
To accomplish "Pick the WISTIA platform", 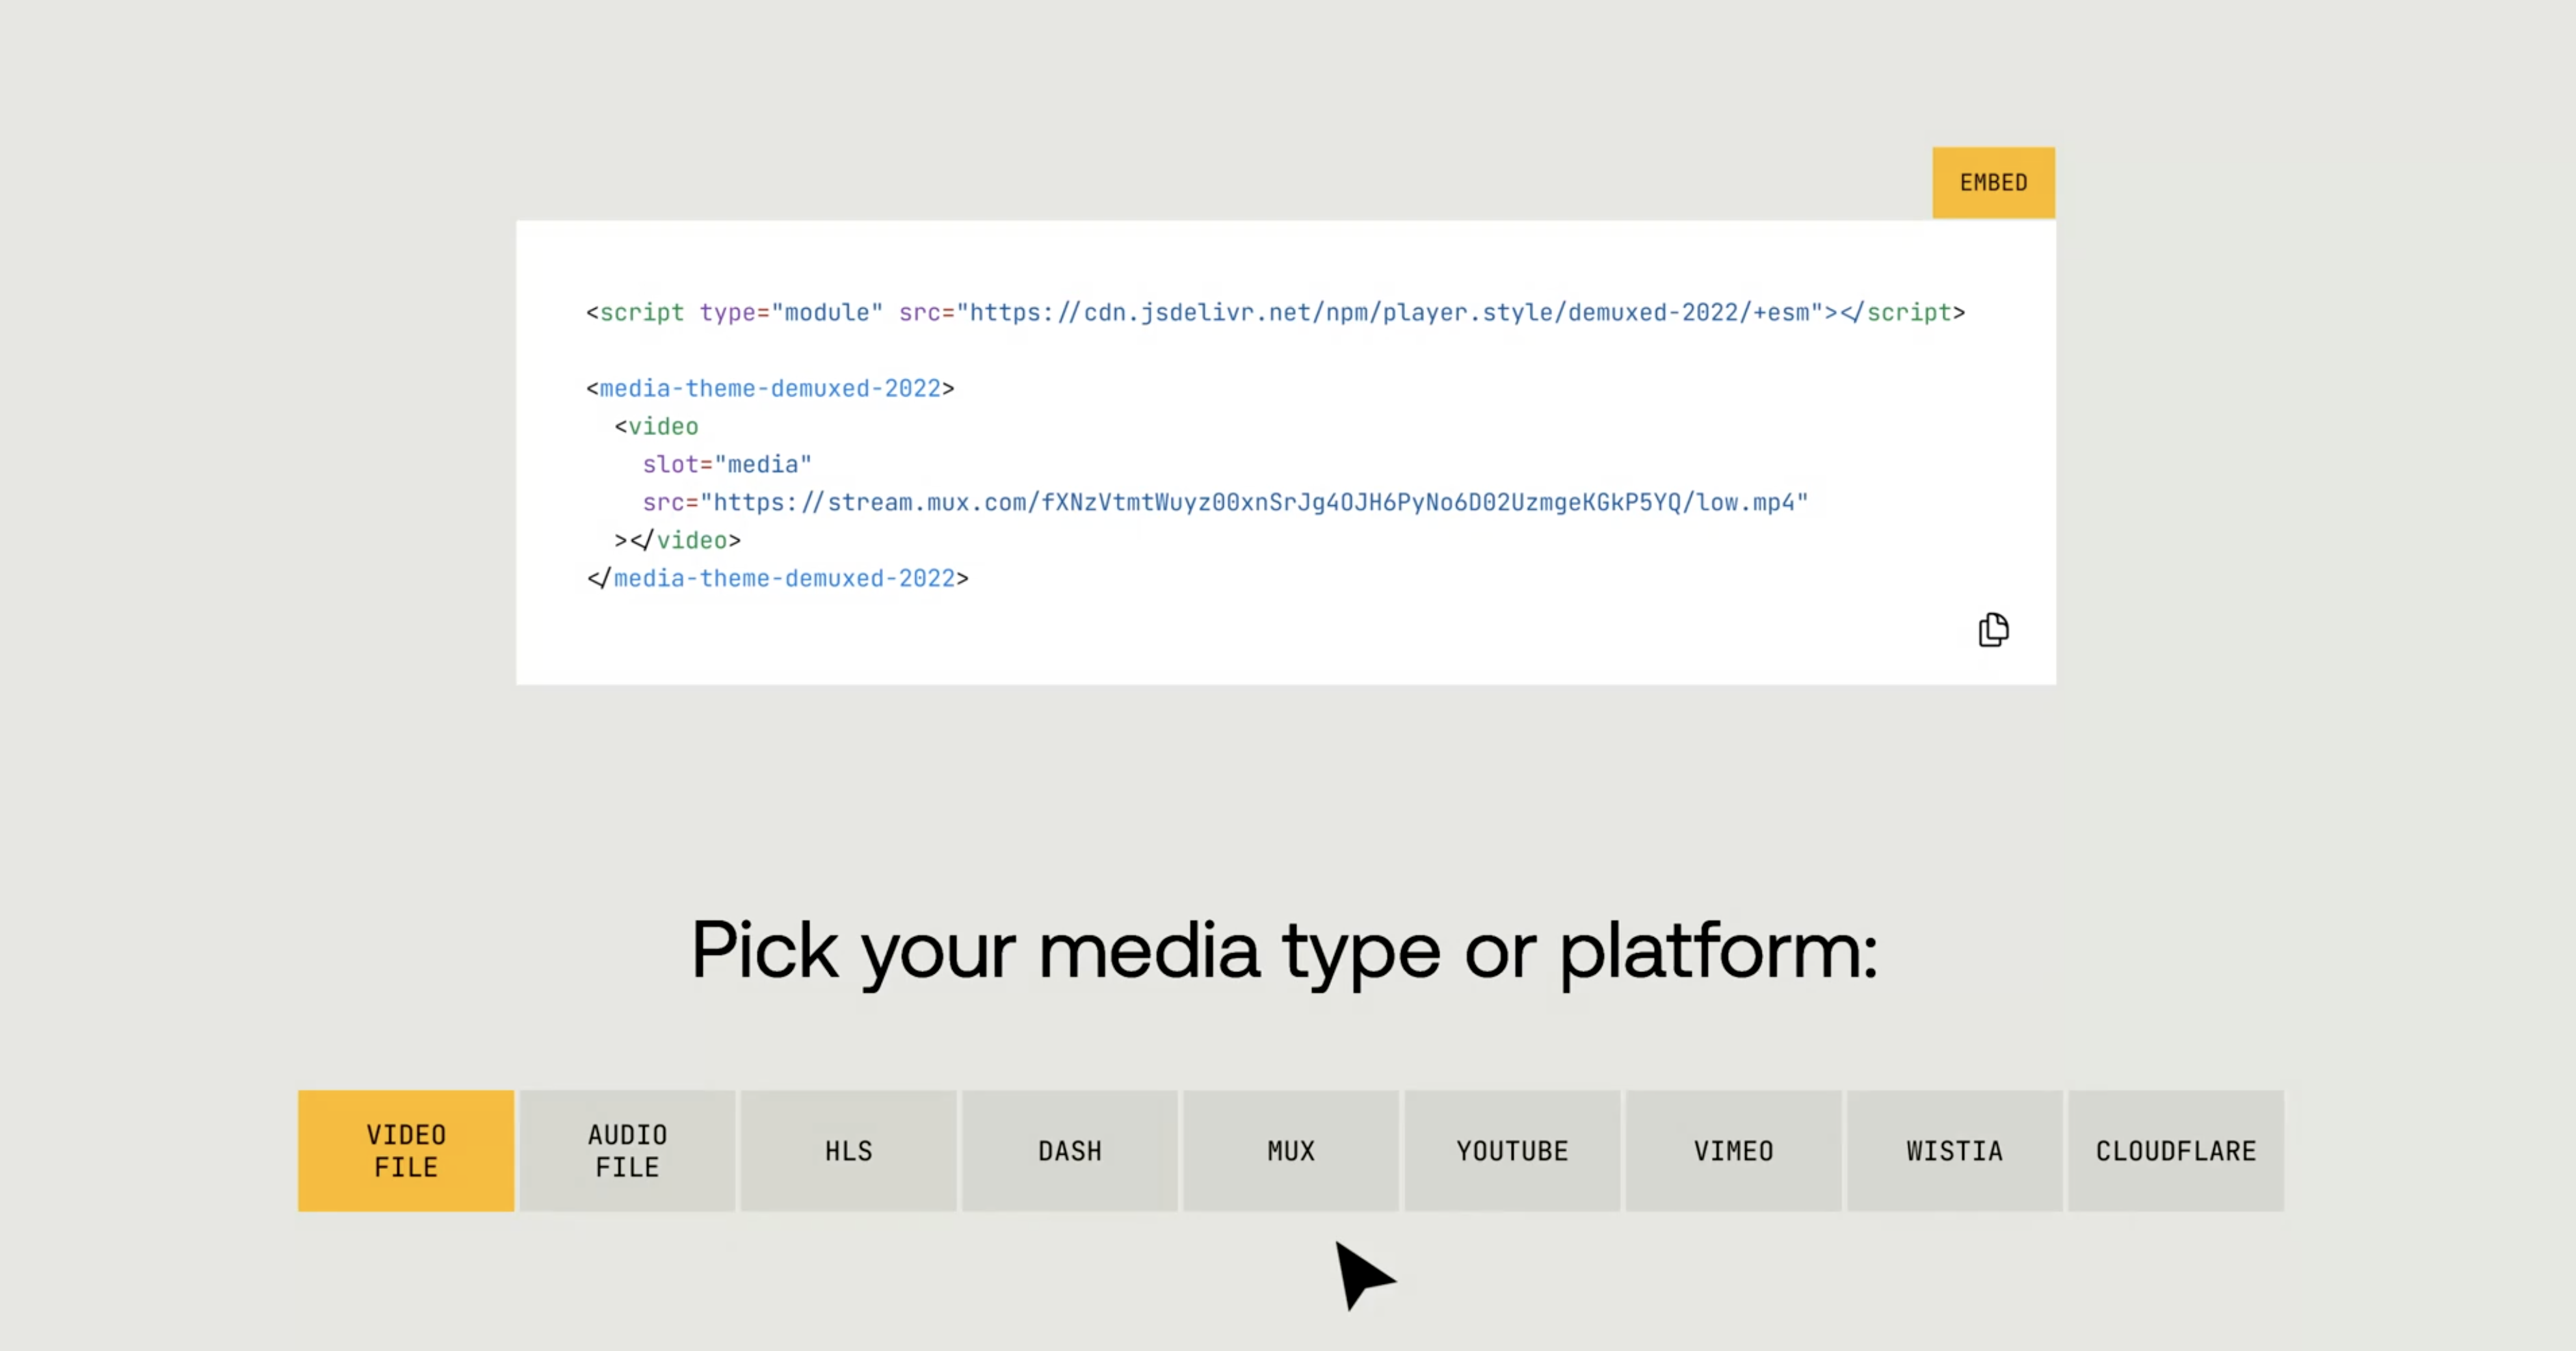I will 1954,1151.
